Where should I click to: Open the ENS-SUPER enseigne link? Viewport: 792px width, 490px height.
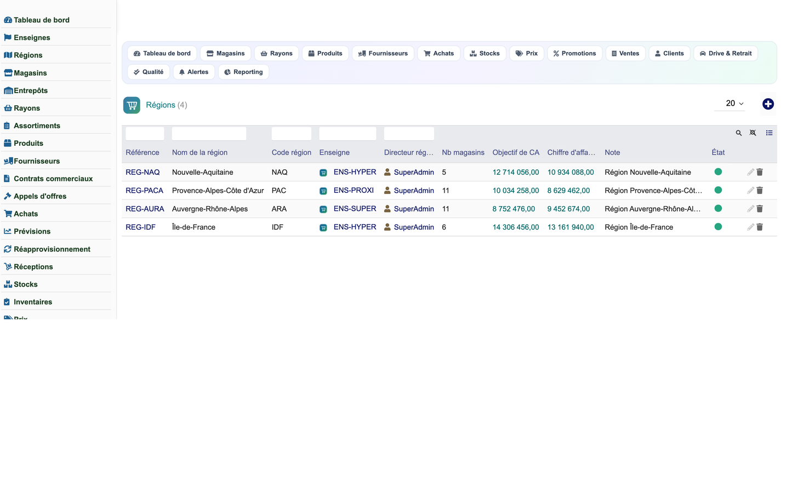pos(355,209)
